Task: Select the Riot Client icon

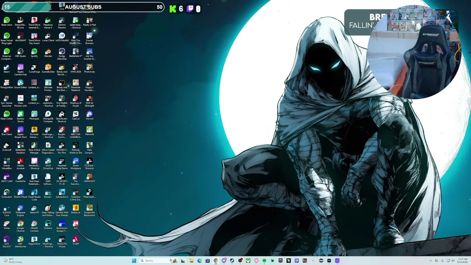Action: (x=7, y=131)
